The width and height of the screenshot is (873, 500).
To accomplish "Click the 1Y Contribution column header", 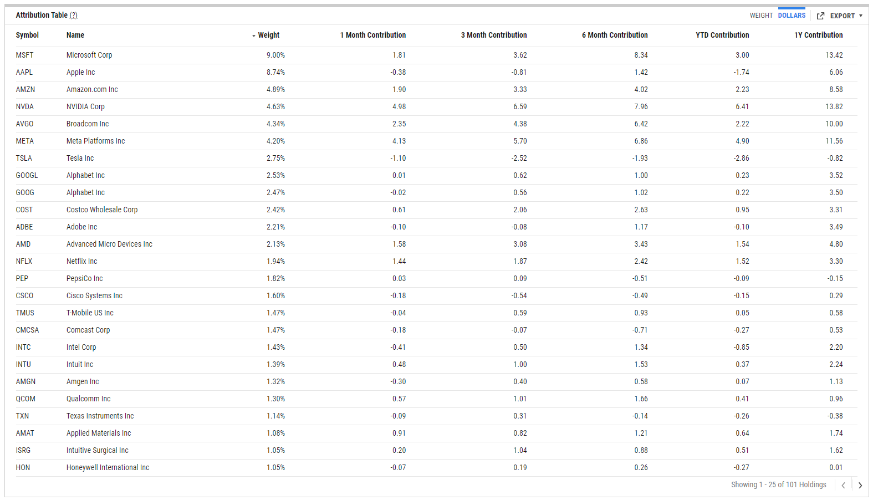I will coord(819,35).
